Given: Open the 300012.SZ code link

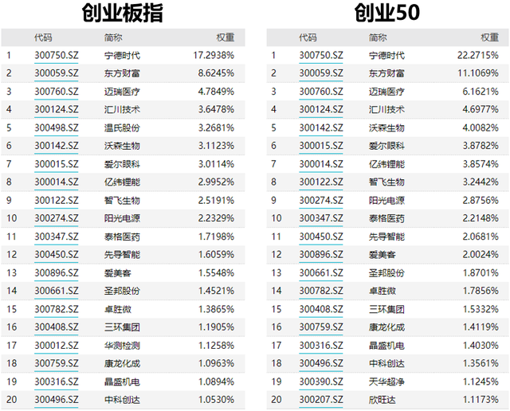Looking at the screenshot, I should pos(57,346).
